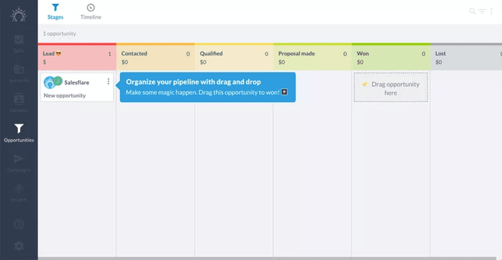Open the filter options icon

tap(483, 11)
